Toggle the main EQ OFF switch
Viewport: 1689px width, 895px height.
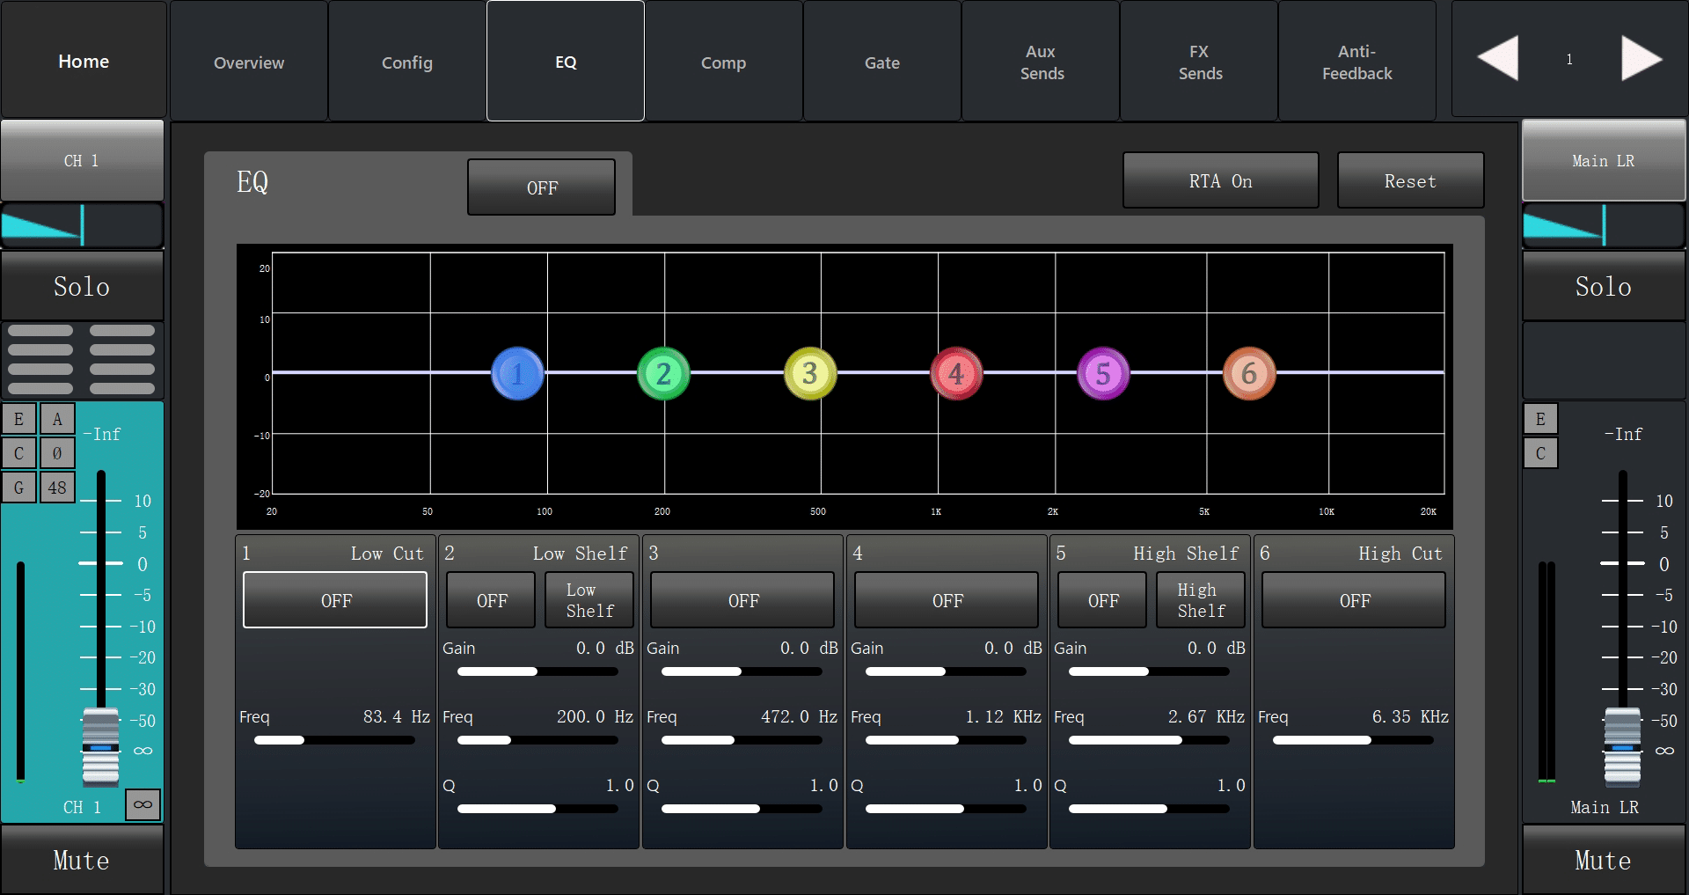coord(541,187)
